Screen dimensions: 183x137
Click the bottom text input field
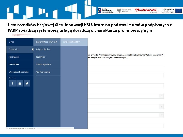click(126, 125)
